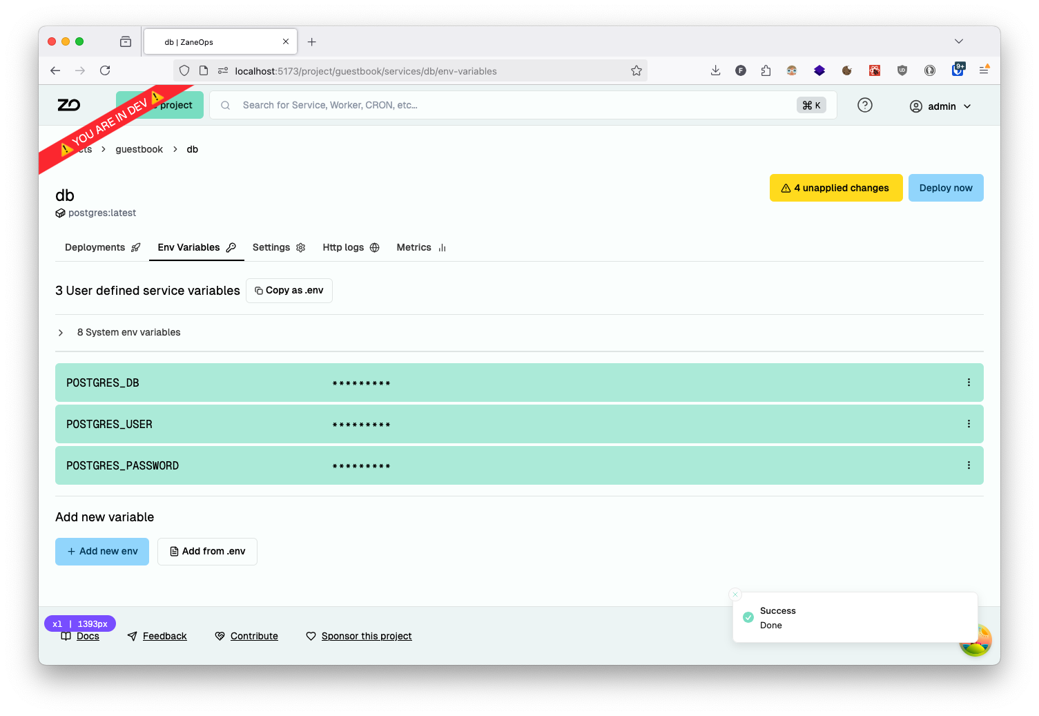Open a new browser tab with plus
Screen dimensions: 1039x716
(x=312, y=42)
